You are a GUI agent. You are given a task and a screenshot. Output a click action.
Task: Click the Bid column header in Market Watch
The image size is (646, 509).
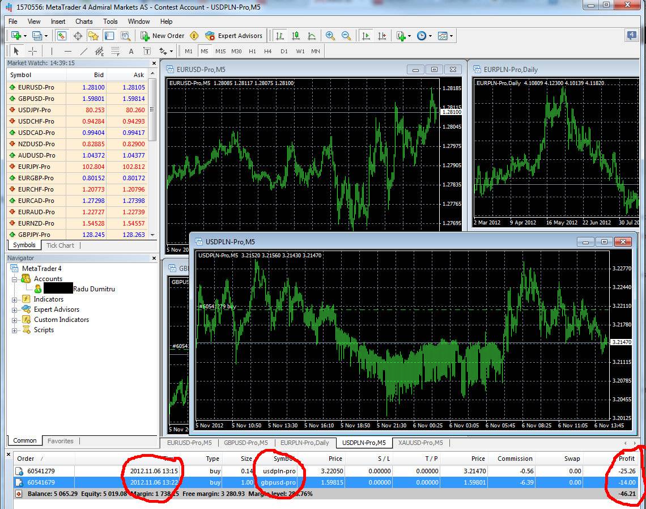[x=87, y=75]
